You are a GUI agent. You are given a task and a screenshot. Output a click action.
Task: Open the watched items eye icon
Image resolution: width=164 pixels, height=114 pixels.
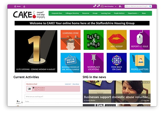[x=94, y=6]
